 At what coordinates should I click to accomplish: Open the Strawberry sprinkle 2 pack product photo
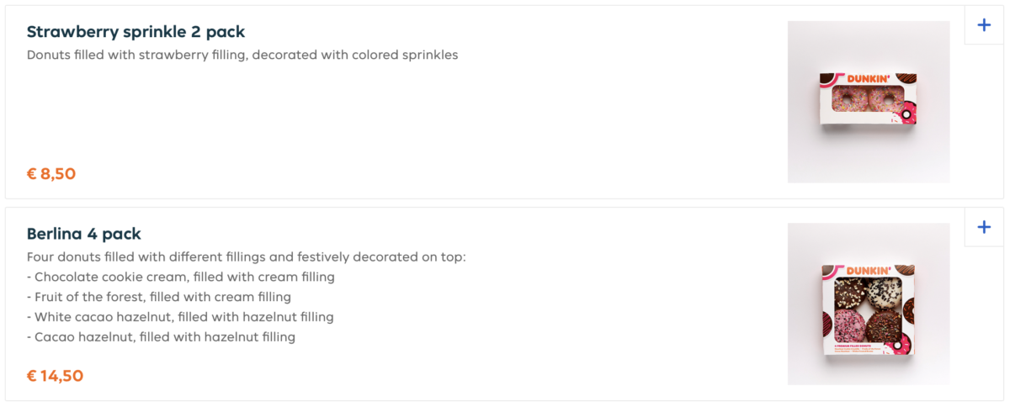click(868, 102)
